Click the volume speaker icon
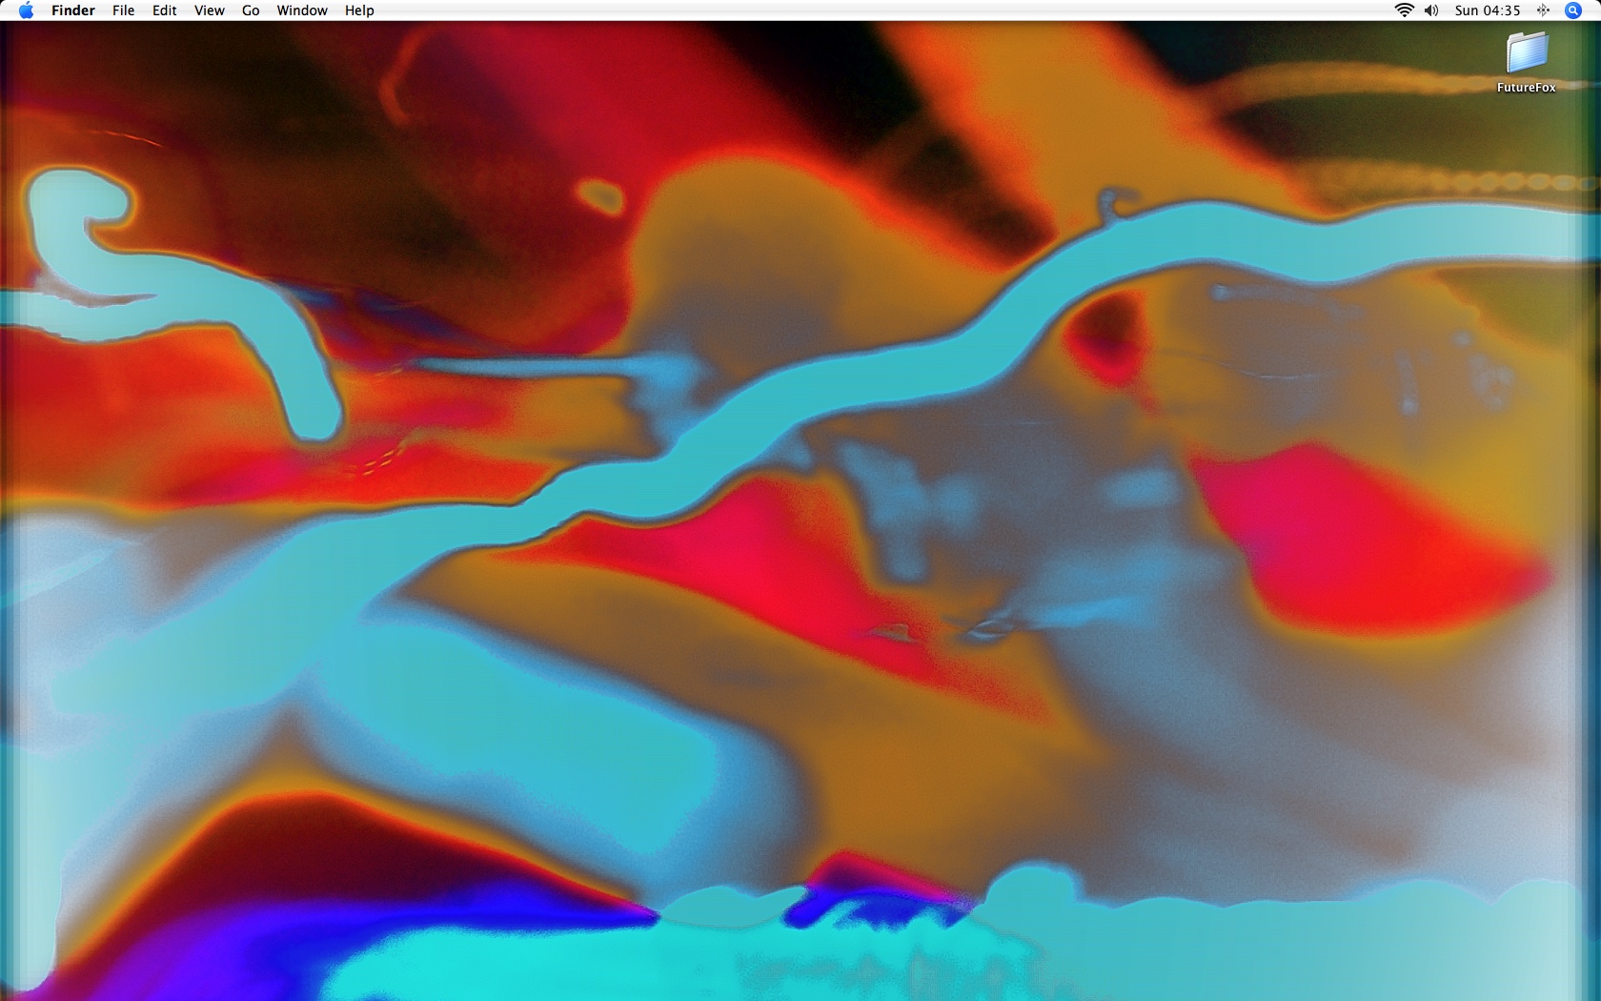The height and width of the screenshot is (1001, 1601). [x=1431, y=10]
